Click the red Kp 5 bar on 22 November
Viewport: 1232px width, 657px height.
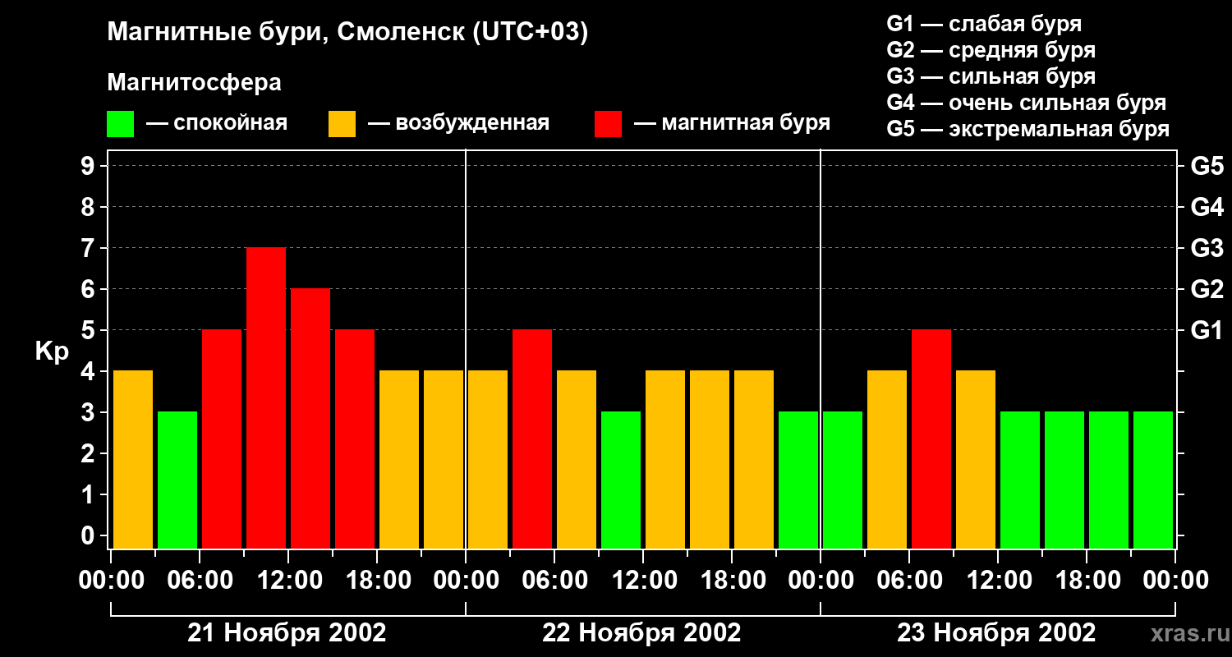click(x=532, y=439)
